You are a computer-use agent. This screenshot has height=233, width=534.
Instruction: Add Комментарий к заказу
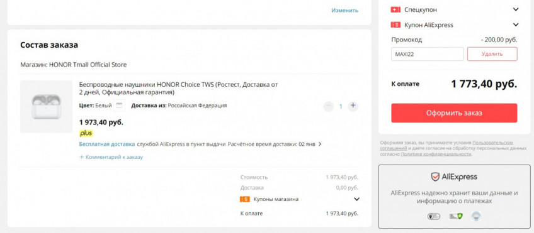(x=111, y=157)
